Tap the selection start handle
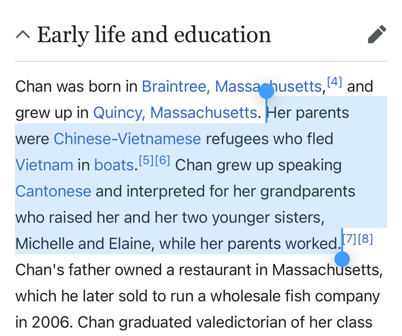 click(267, 91)
